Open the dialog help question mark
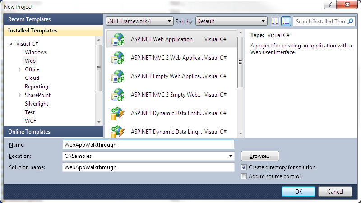This screenshot has height=203, width=361. point(330,5)
